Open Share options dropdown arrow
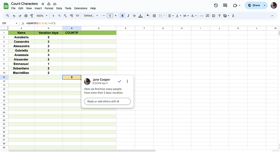Viewport: 280px width, 152px height. click(265, 5)
